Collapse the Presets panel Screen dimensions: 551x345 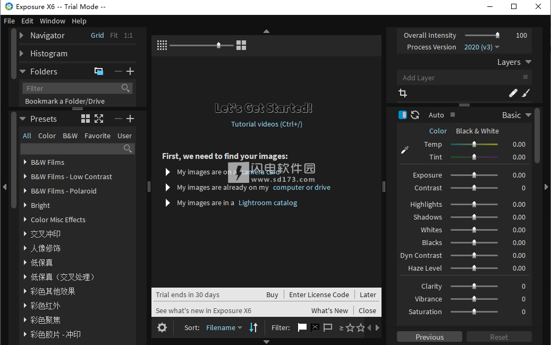tap(22, 119)
